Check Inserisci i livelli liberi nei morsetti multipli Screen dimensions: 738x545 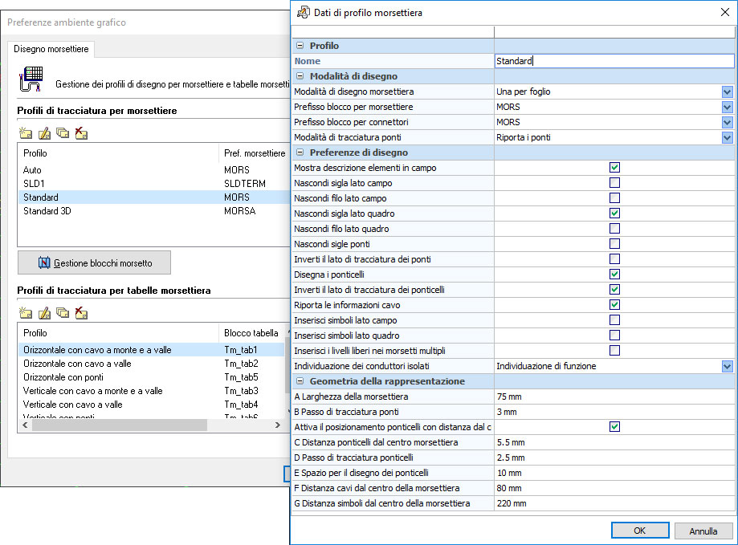614,350
